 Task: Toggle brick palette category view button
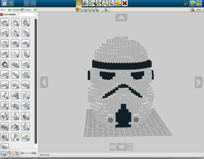click(3, 153)
